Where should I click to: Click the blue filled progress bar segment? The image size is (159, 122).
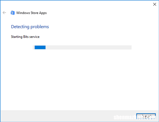(40, 47)
